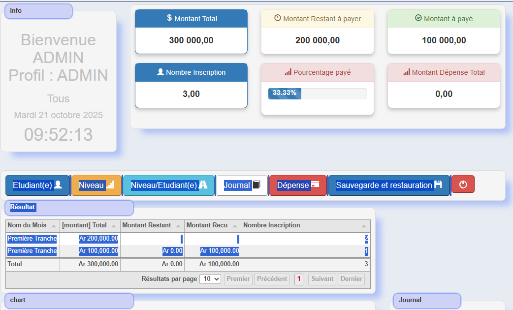513x310 pixels.
Task: Click the road icon on Niveau/Etudiant(e) button
Action: click(x=203, y=185)
